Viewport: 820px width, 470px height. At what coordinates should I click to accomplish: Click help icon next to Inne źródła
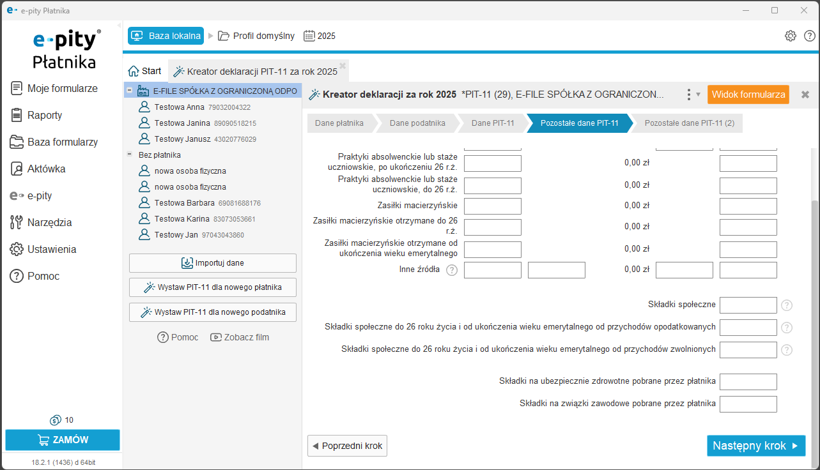[x=452, y=269]
